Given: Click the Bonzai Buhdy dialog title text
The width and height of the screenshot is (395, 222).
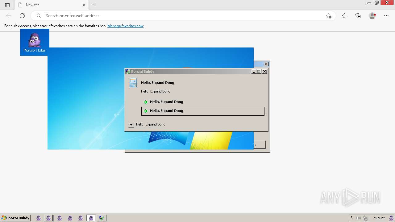Looking at the screenshot, I should tap(143, 72).
